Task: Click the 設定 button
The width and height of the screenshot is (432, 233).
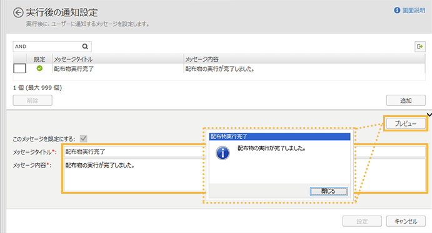Action: pos(362,221)
